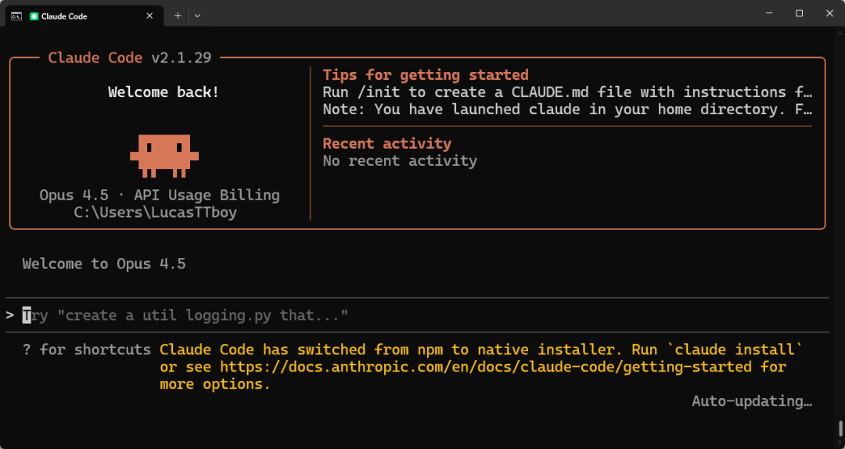Click the terminal icon in the title bar
This screenshot has width=845, height=449.
[16, 16]
